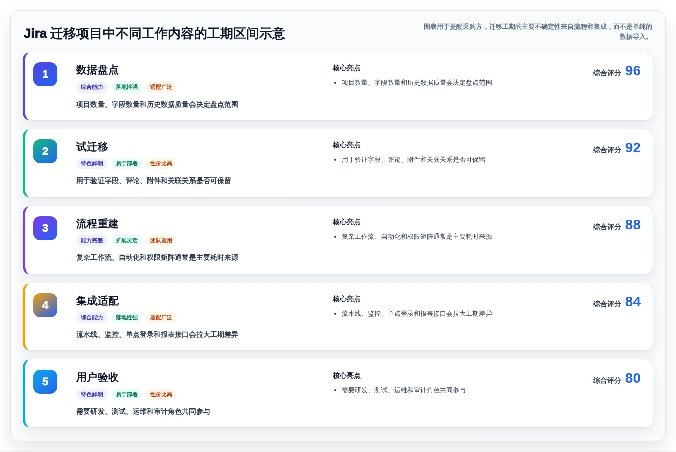The image size is (676, 452).
Task: Click the 综合能力 tag in 集成适配 card
Action: 92,318
